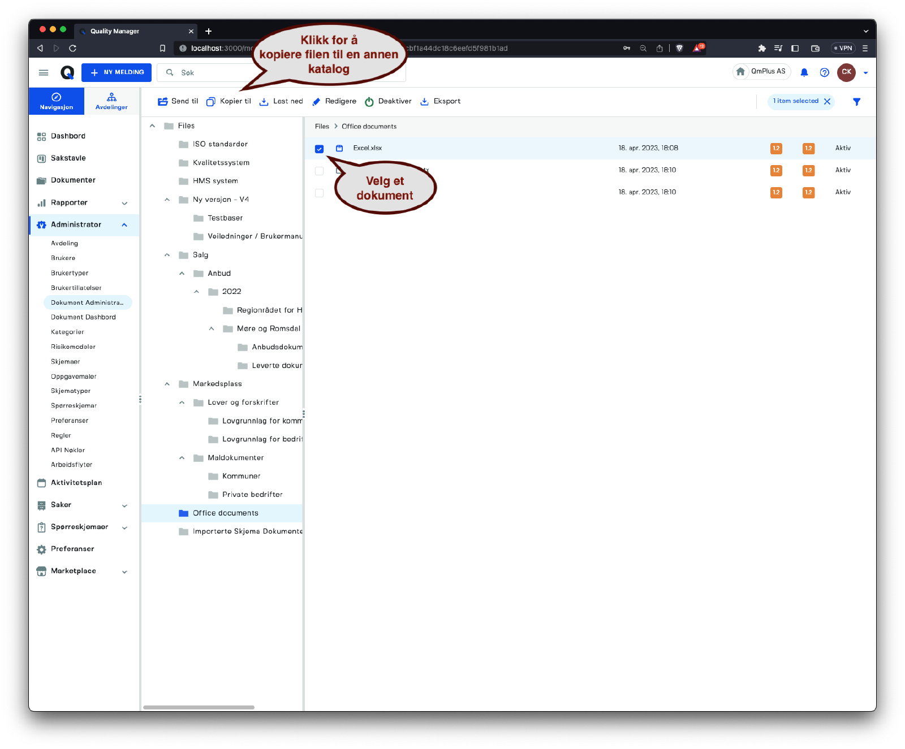Image resolution: width=905 pixels, height=749 pixels.
Task: Click the Deaktiver power icon
Action: coord(369,102)
